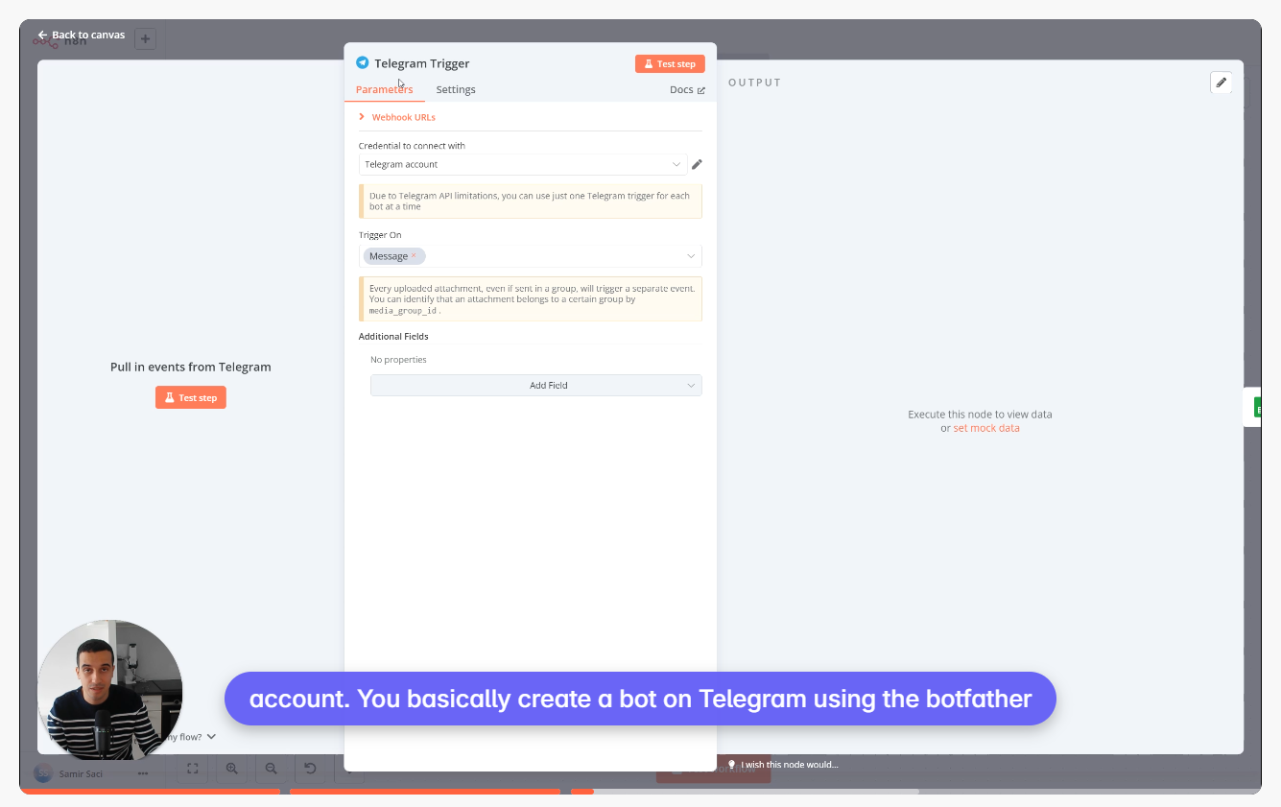Seek along the video progress bar
Screen dimensions: 1281x807
click(x=640, y=792)
